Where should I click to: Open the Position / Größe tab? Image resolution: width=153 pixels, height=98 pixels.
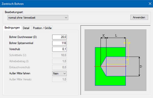point(42,28)
